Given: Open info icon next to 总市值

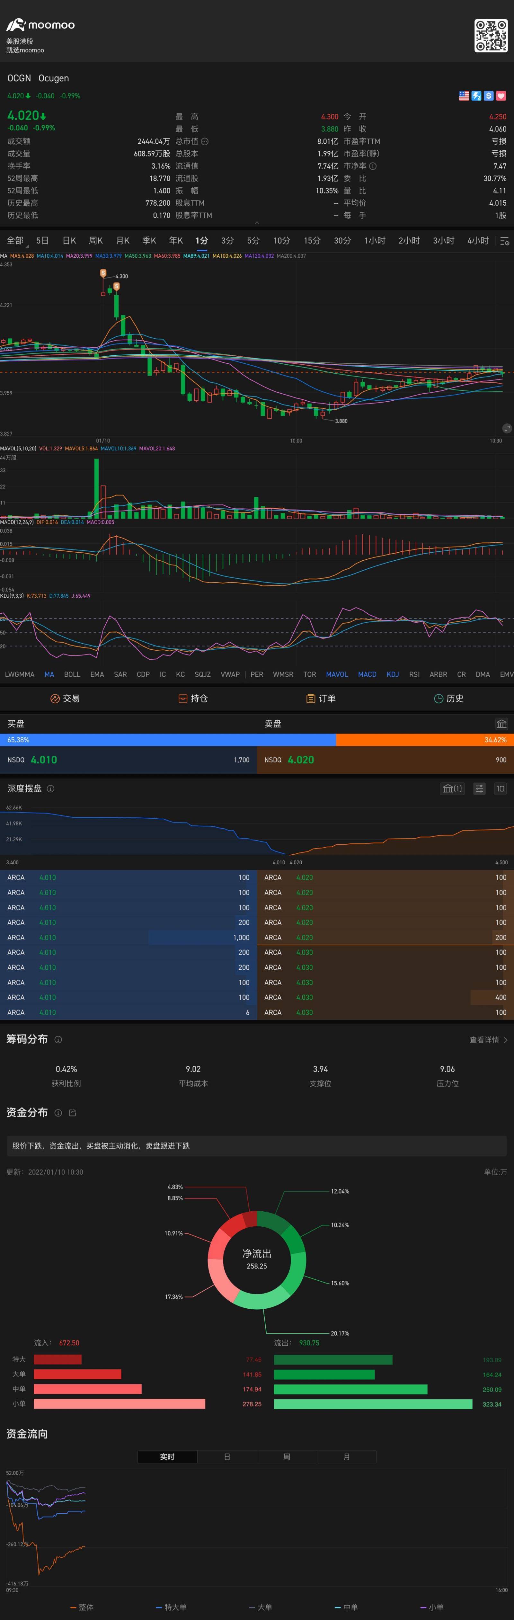Looking at the screenshot, I should 204,141.
